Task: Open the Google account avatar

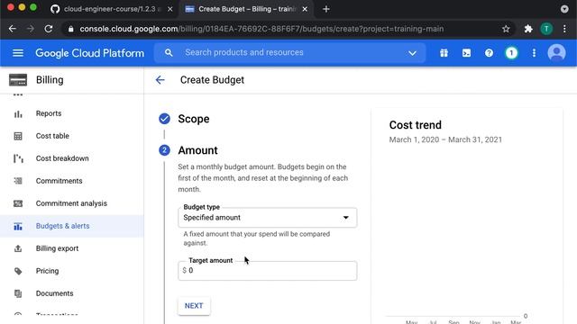Action: [x=556, y=53]
